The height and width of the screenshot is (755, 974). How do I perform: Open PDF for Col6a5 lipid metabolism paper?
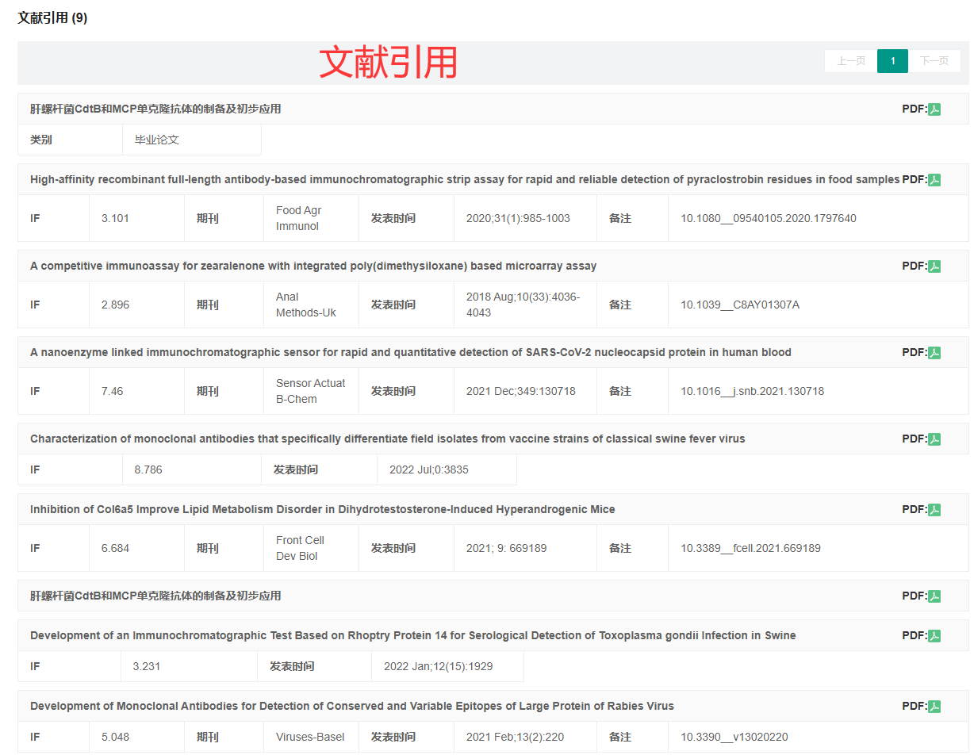coord(934,510)
